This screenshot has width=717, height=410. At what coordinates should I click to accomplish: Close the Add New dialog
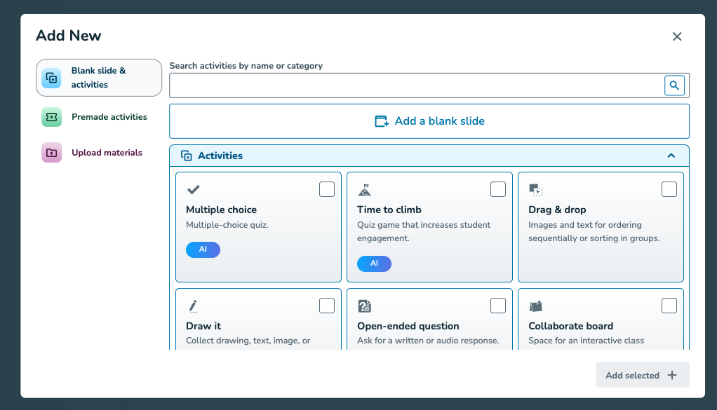677,36
